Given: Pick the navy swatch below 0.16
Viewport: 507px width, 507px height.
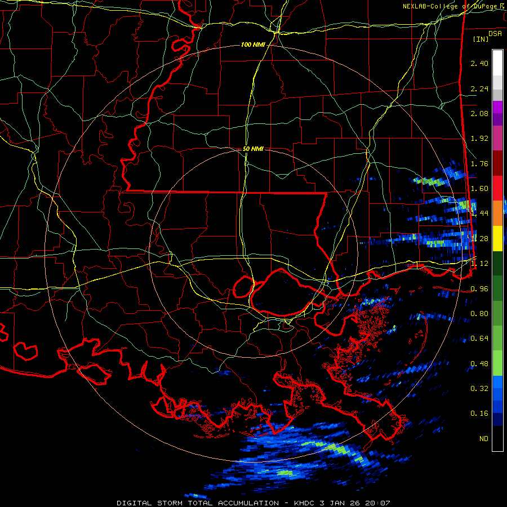Looking at the screenshot, I should (x=497, y=419).
